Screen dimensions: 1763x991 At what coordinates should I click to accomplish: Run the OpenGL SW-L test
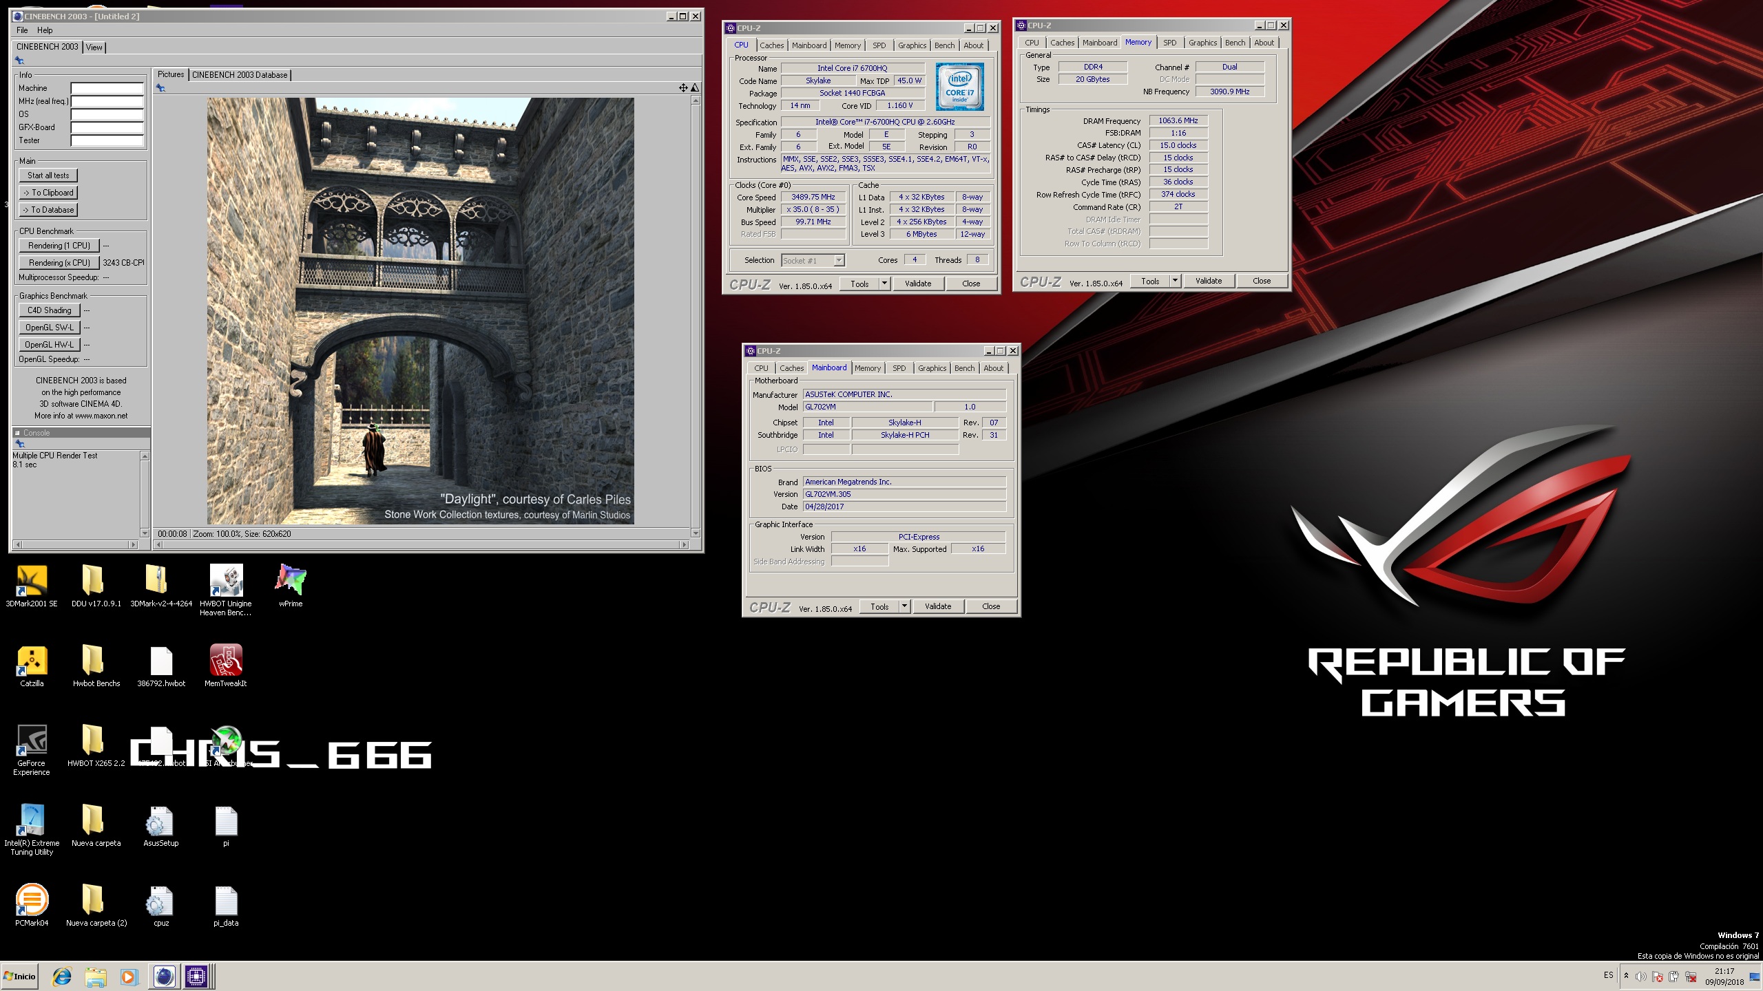[x=50, y=328]
